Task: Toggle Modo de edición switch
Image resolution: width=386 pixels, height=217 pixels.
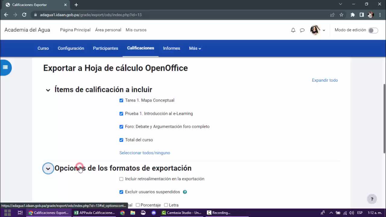Action: click(x=373, y=30)
